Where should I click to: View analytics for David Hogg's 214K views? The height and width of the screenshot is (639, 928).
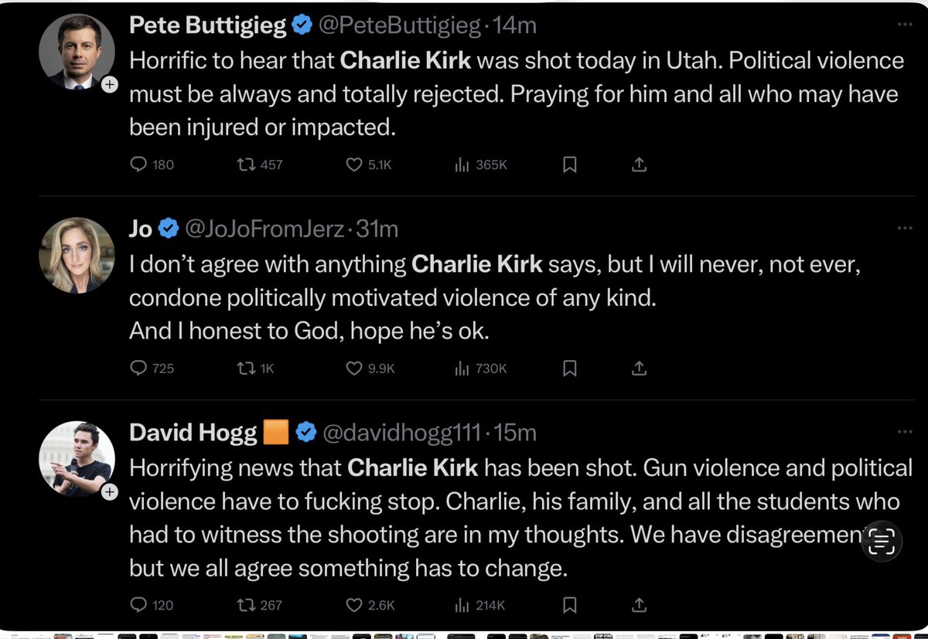480,604
